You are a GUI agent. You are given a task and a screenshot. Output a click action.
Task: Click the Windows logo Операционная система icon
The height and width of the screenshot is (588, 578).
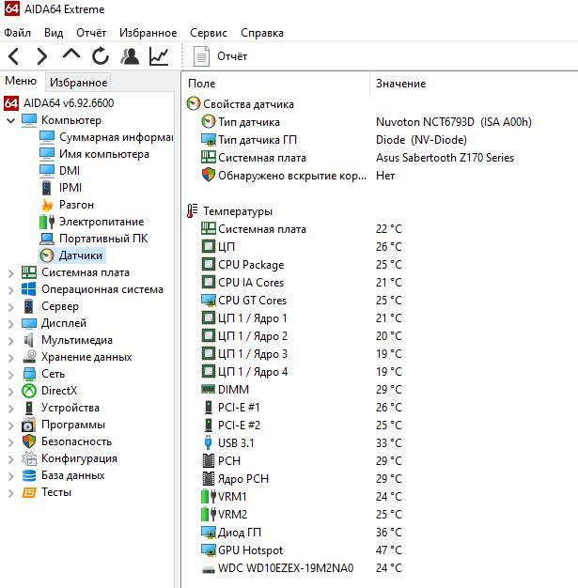click(29, 289)
